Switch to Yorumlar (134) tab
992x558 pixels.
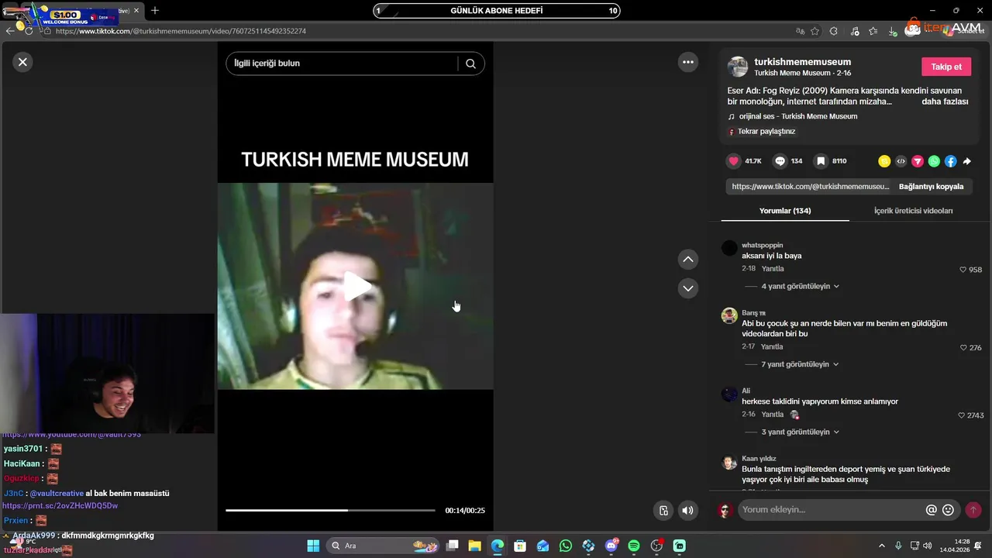point(785,211)
